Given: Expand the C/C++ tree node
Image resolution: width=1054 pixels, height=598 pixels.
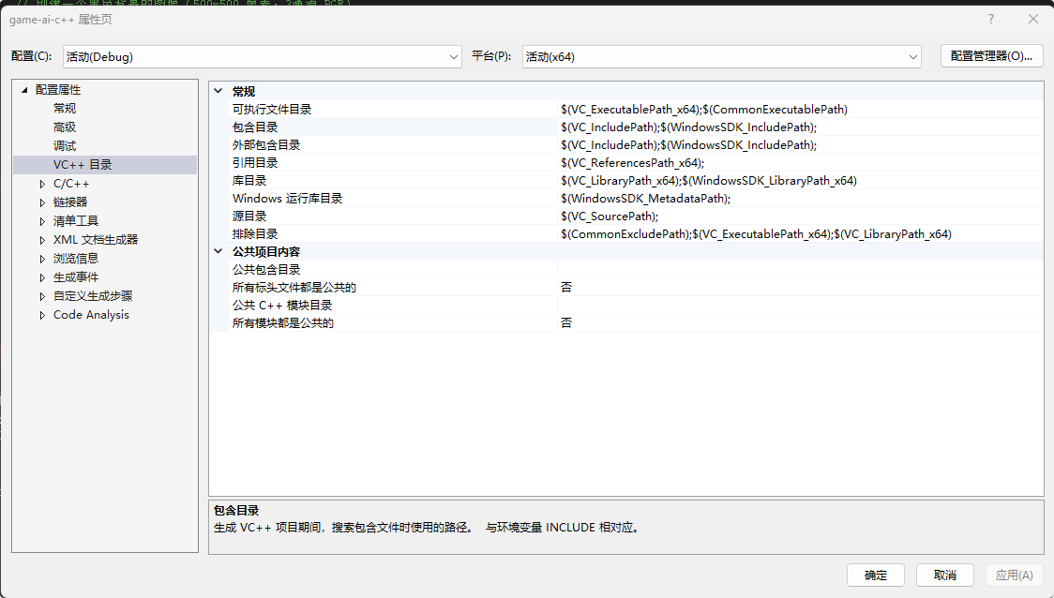Looking at the screenshot, I should 42,184.
